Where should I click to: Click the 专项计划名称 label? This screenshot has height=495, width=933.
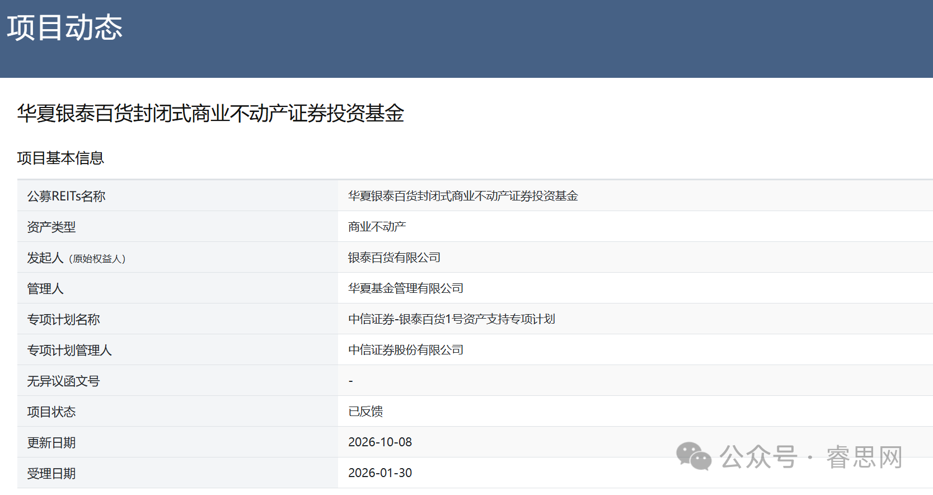point(63,319)
